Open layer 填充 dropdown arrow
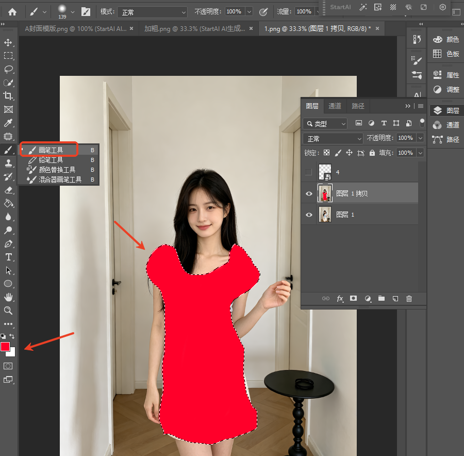Viewport: 464px width, 456px height. [x=420, y=153]
